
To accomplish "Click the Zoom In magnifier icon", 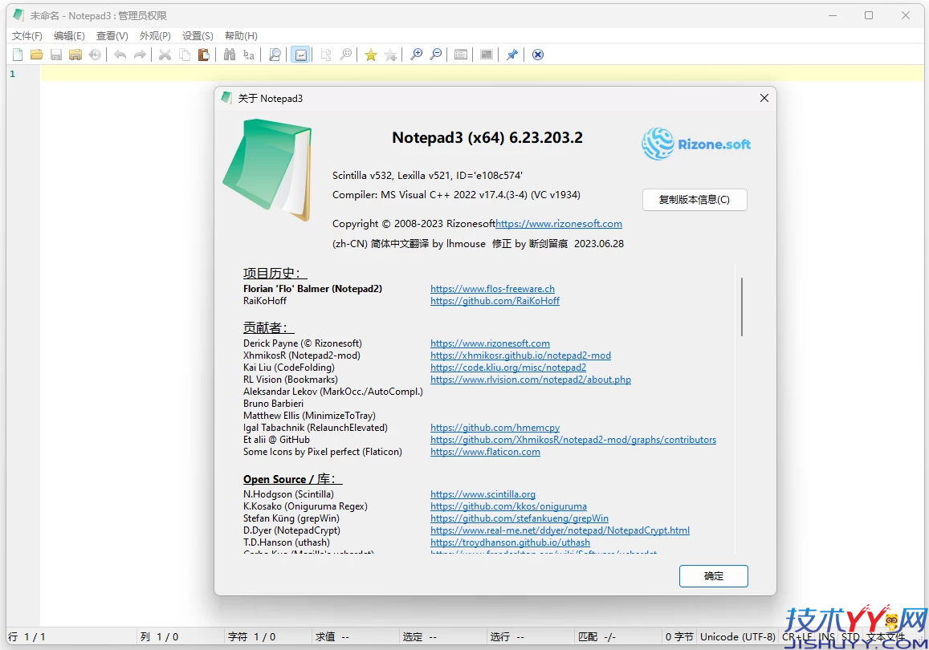I will click(x=417, y=54).
